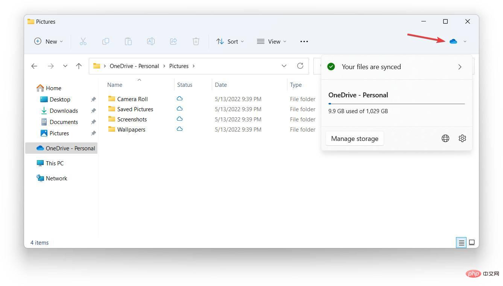The height and width of the screenshot is (286, 503).
Task: Select This PC in navigation pane
Action: coord(50,163)
